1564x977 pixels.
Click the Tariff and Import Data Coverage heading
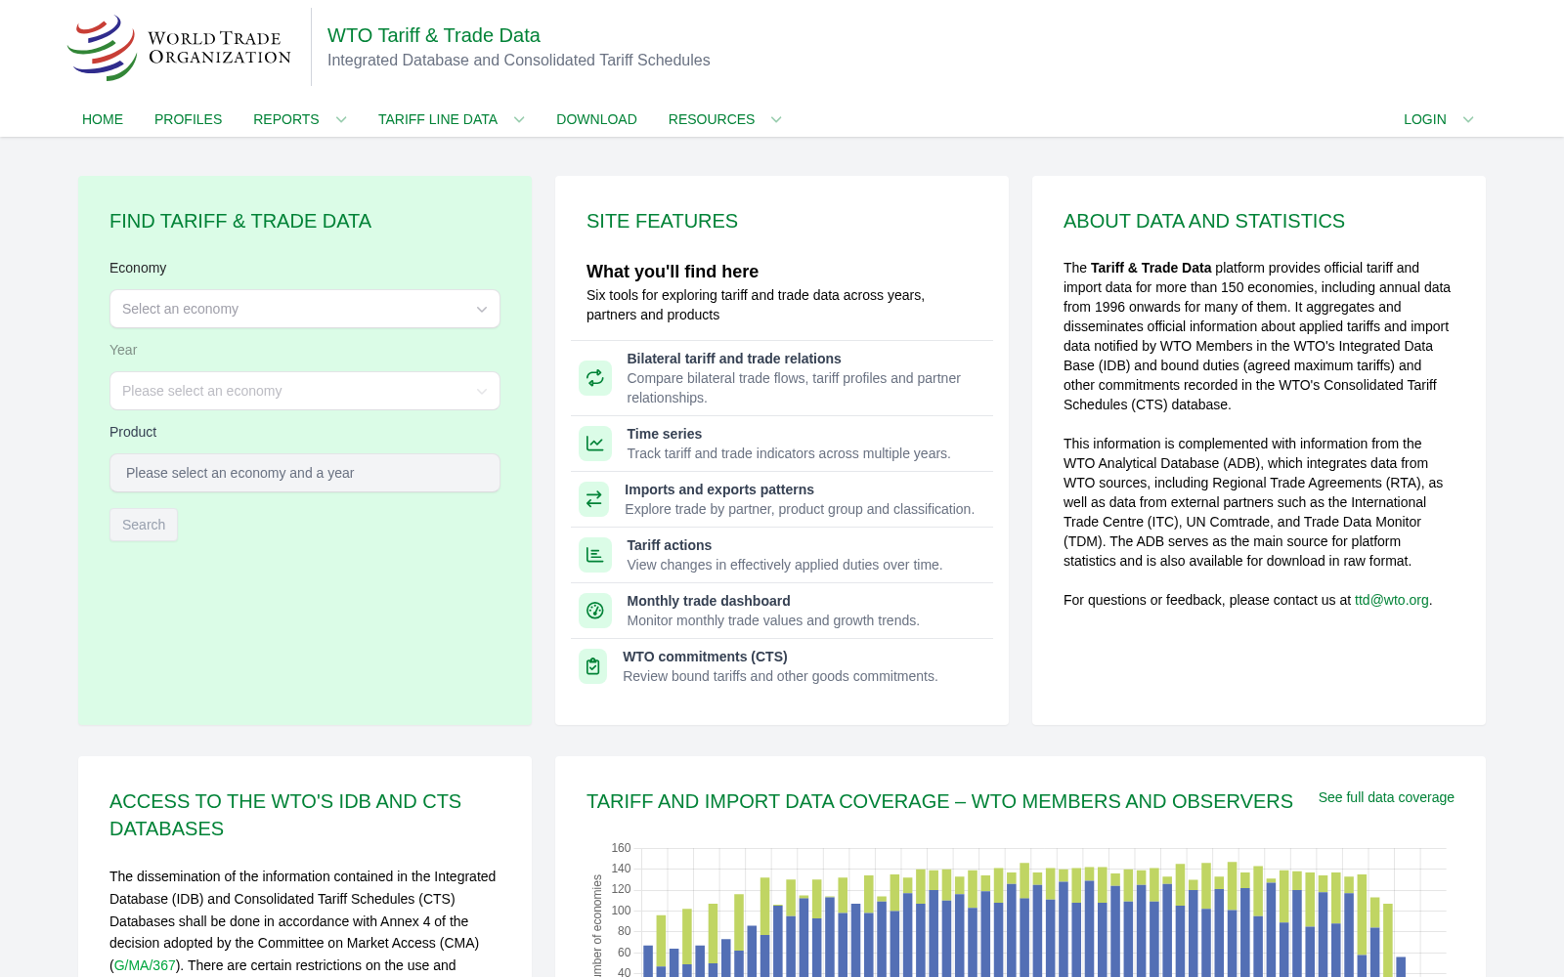click(x=939, y=801)
